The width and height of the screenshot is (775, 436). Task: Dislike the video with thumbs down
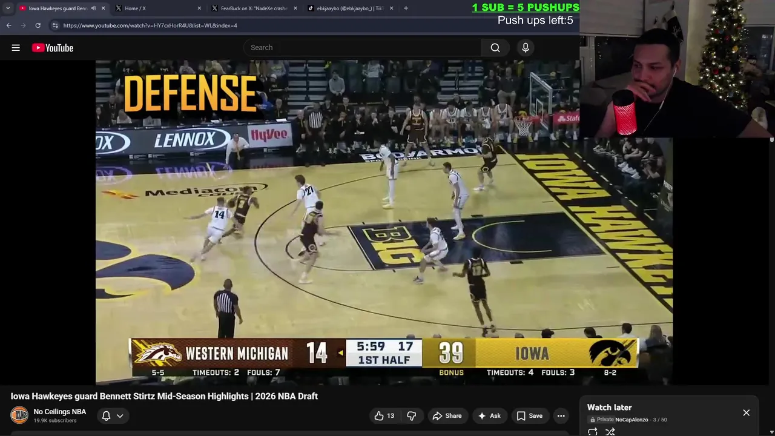click(411, 416)
